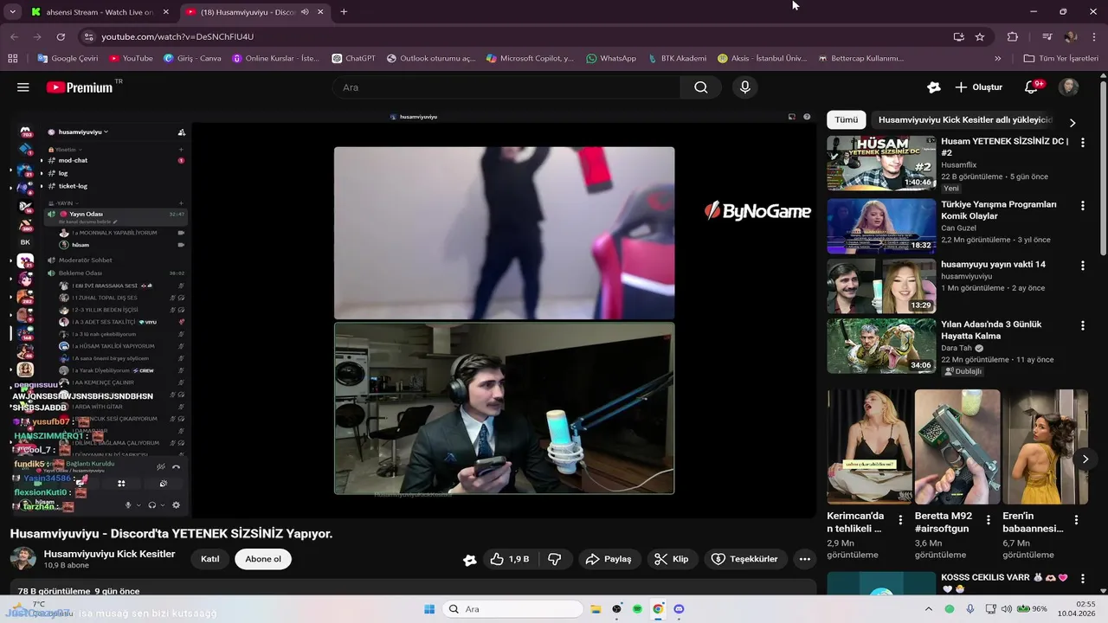Select the Tümü filter chip
Image resolution: width=1108 pixels, height=623 pixels.
[x=846, y=120]
